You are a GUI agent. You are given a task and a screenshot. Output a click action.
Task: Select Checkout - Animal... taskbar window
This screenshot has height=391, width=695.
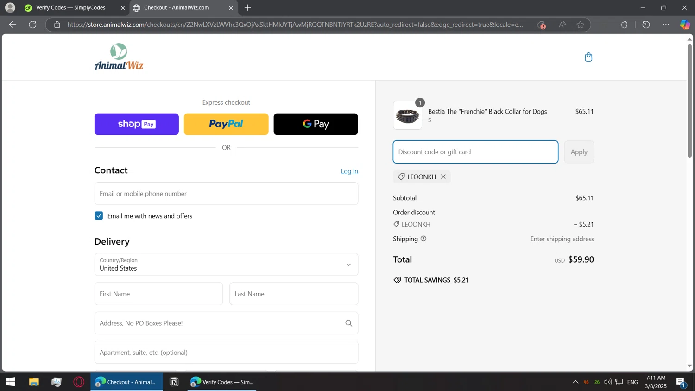coord(126,382)
